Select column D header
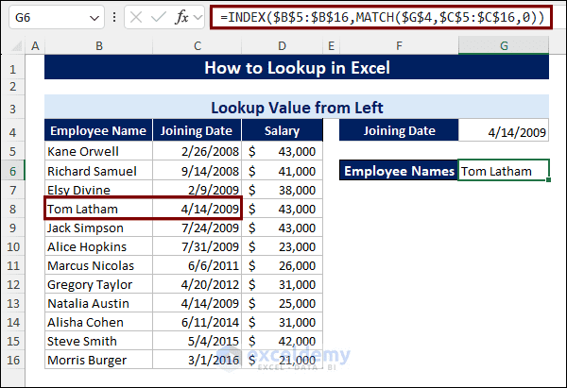Screen dimensions: 567x388 (282, 46)
